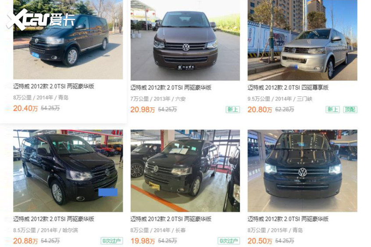Click the title of the 20.40万 listing
371x247 pixels.
click(x=54, y=86)
